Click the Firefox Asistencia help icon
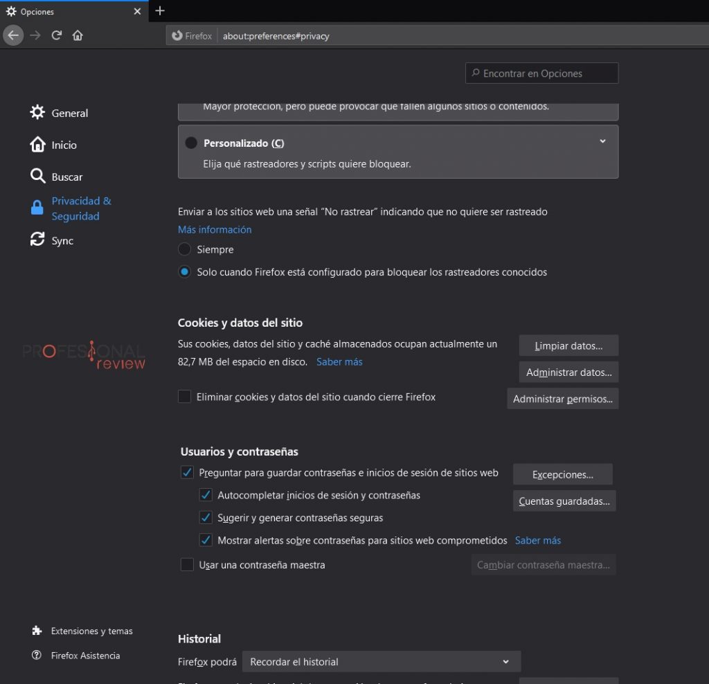Viewport: 709px width, 684px height. [37, 655]
